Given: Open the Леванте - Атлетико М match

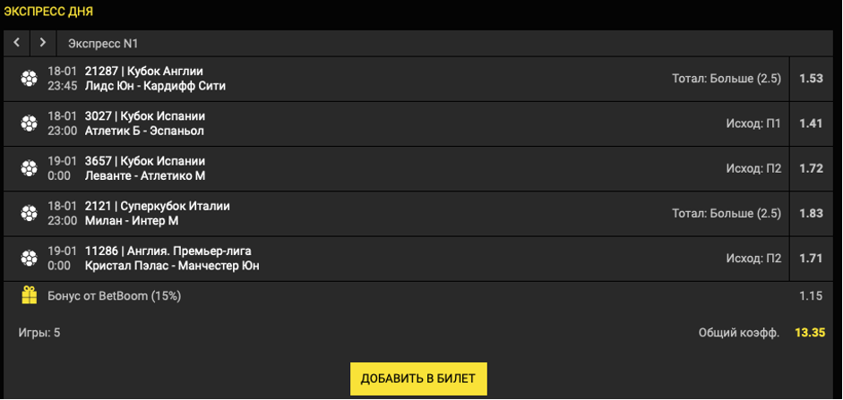Looking at the screenshot, I should point(144,175).
